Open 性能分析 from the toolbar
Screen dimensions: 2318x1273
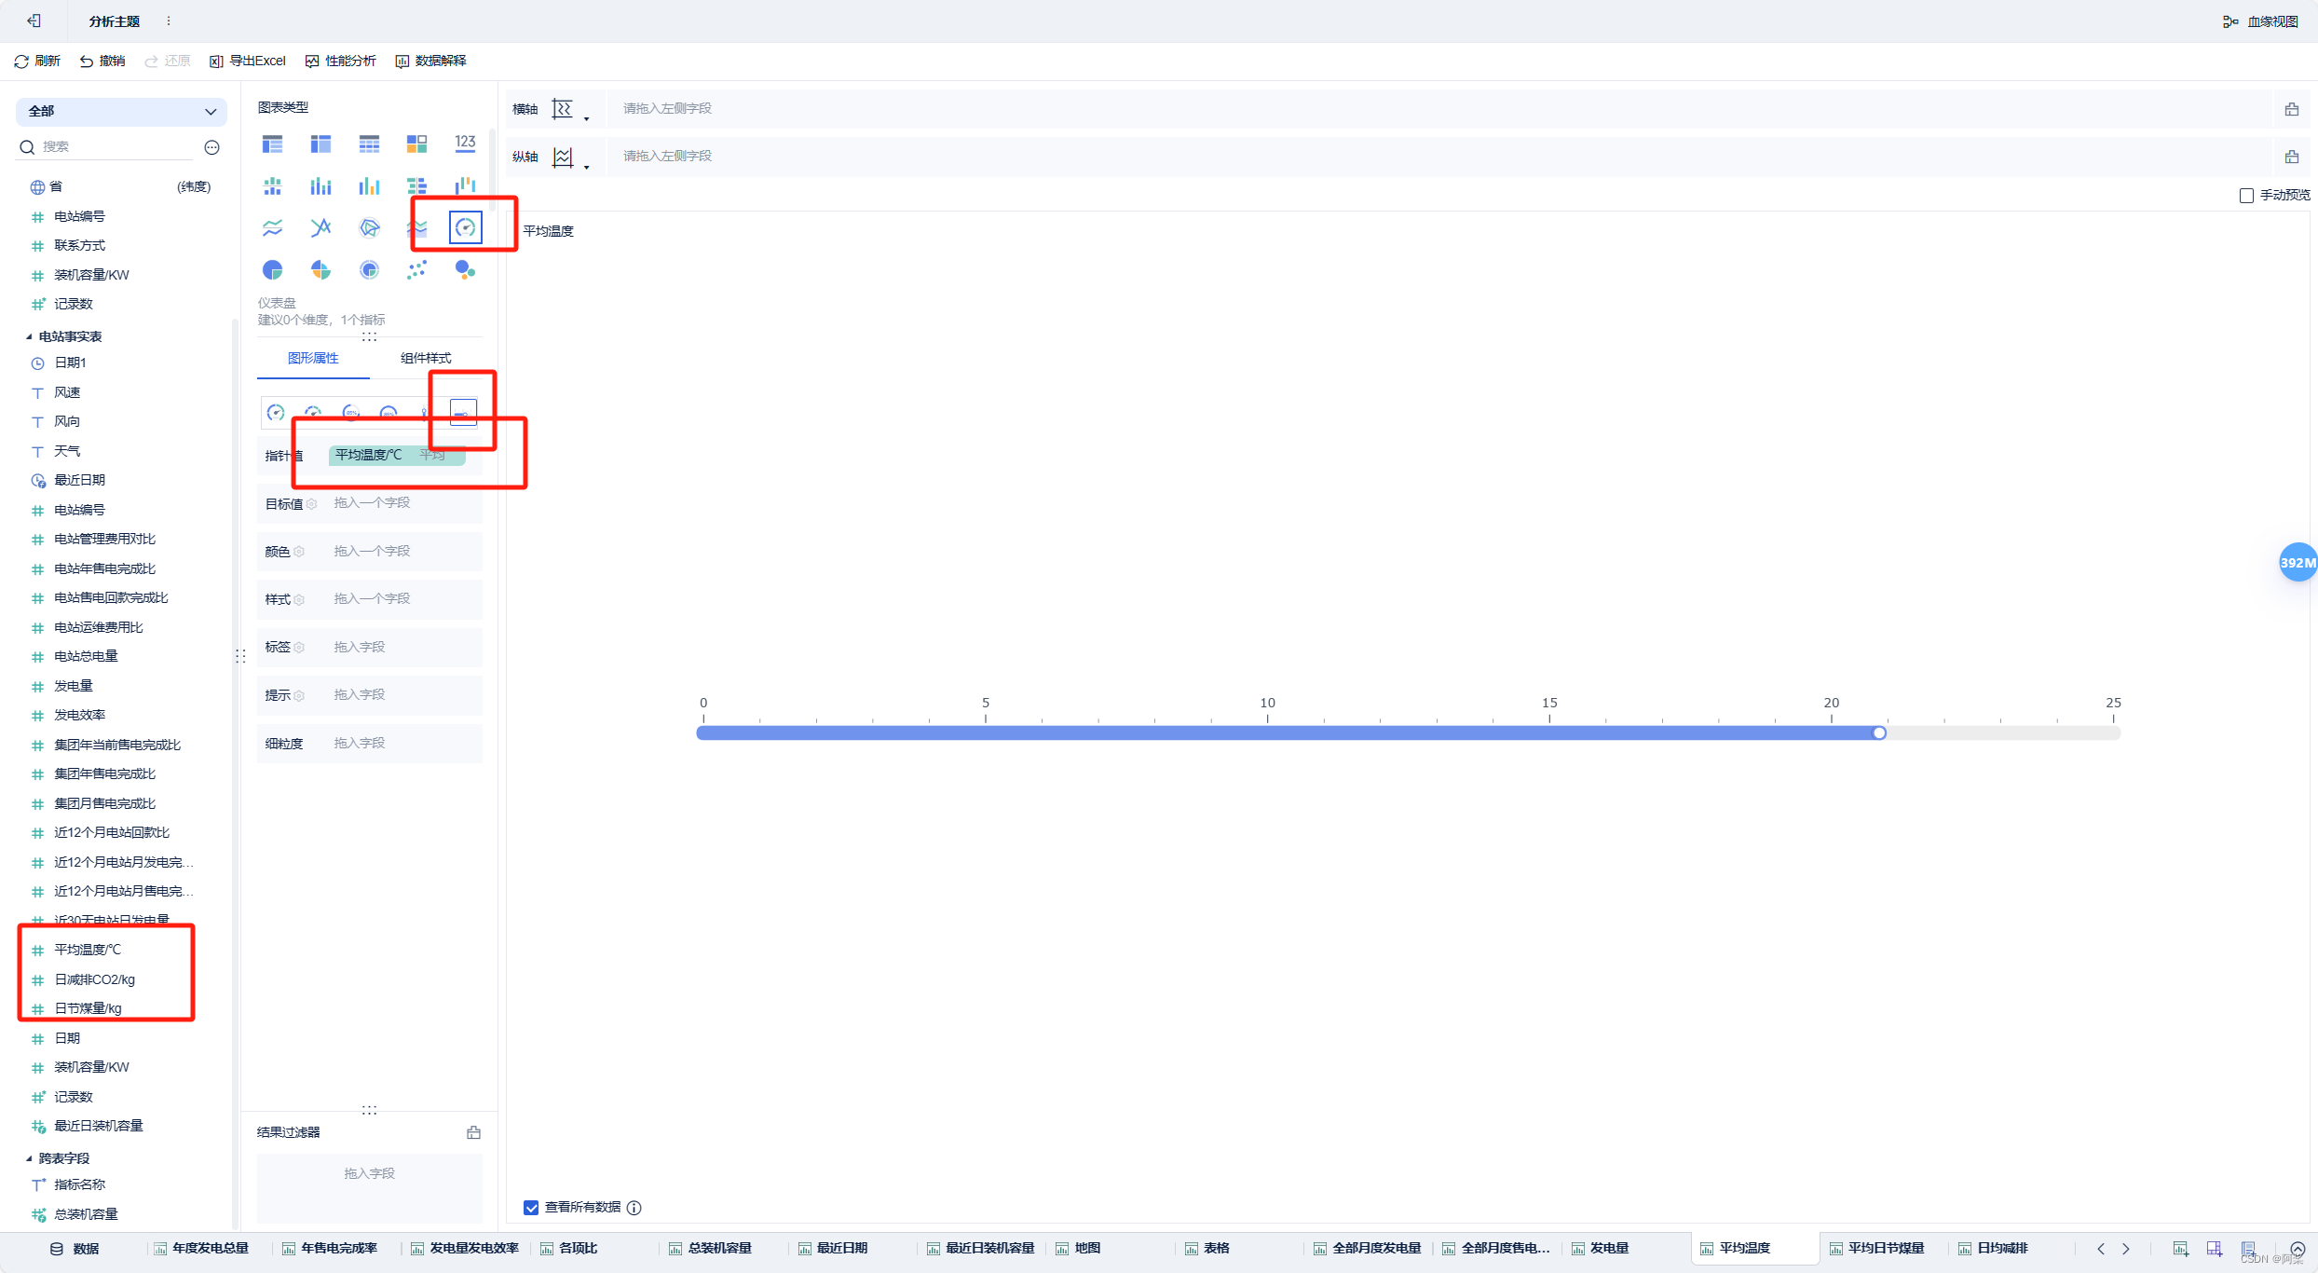340,61
